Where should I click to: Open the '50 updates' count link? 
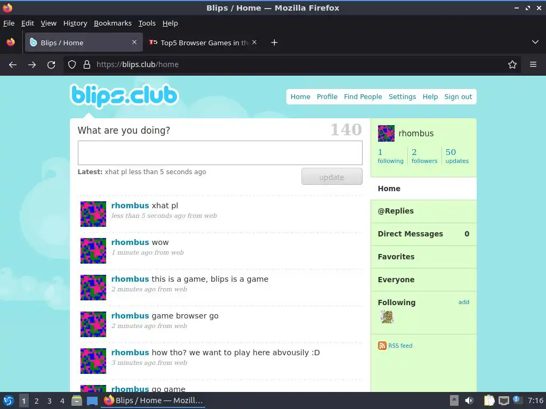pos(457,156)
